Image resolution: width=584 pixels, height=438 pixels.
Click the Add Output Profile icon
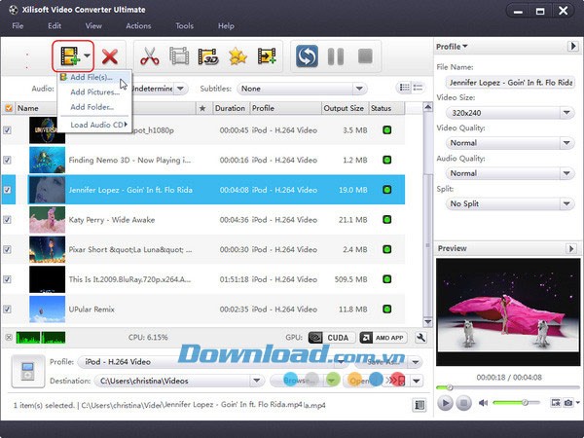(x=267, y=56)
